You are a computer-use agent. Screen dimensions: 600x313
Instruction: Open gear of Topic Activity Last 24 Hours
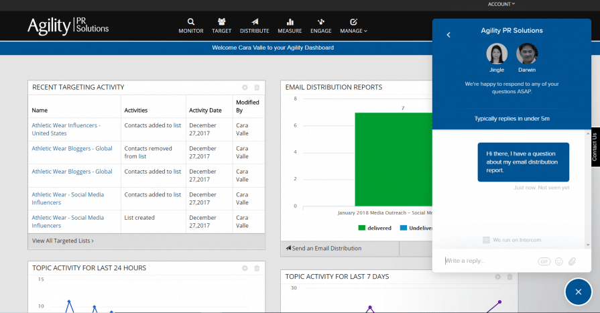coord(245,268)
